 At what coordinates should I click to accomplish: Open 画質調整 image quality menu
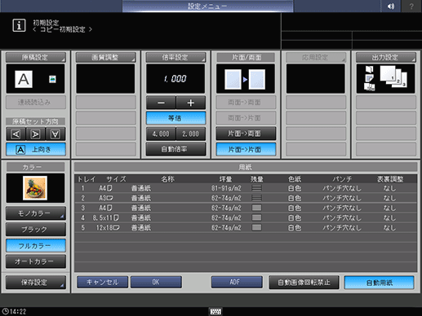pos(106,57)
